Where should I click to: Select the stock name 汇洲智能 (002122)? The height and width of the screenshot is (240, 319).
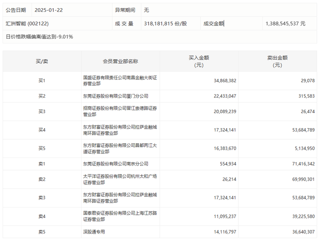27,24
